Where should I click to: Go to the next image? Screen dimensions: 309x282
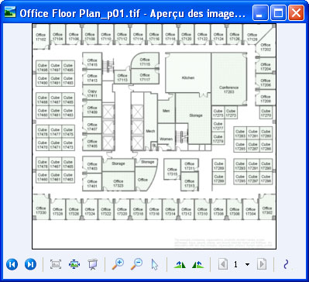point(30,264)
